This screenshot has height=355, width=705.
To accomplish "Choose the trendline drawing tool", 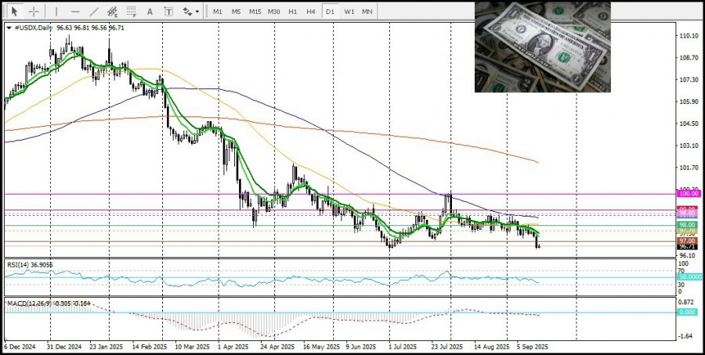I will pos(94,12).
